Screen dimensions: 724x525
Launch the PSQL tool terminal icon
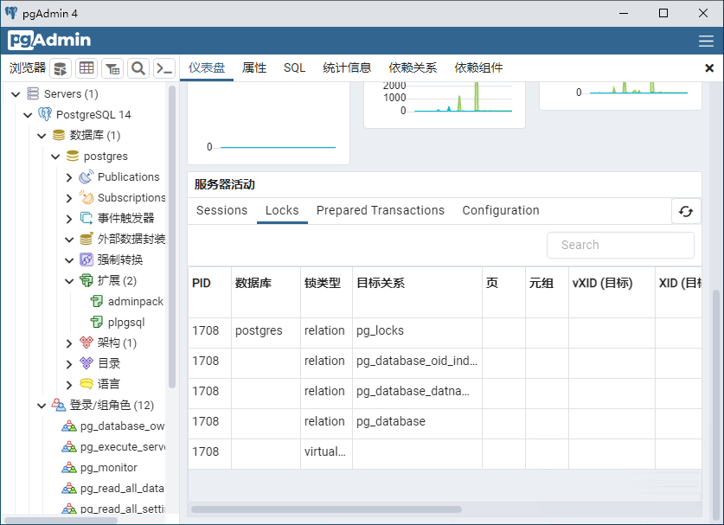click(x=163, y=68)
